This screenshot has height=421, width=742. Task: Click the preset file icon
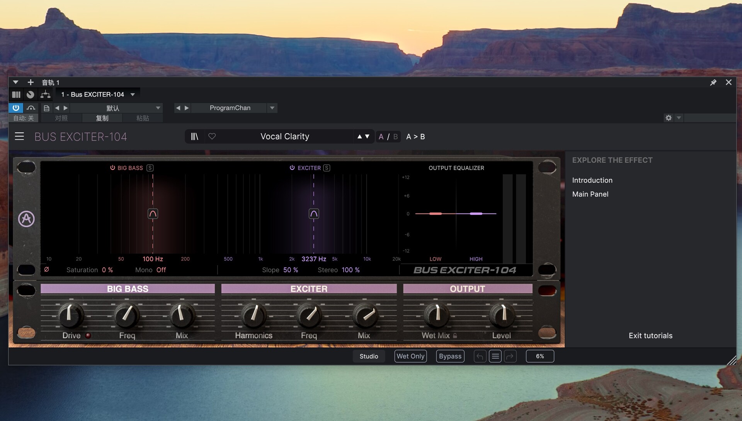(x=46, y=108)
